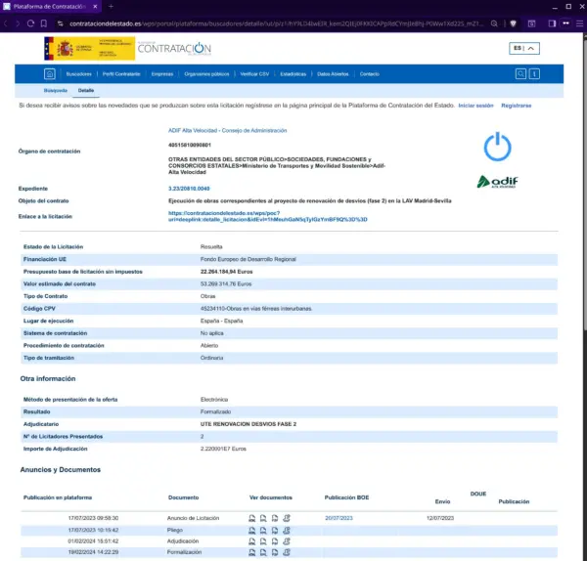The image size is (587, 561).
Task: Open HTML view of Anuncio de Licitación
Action: (252, 518)
